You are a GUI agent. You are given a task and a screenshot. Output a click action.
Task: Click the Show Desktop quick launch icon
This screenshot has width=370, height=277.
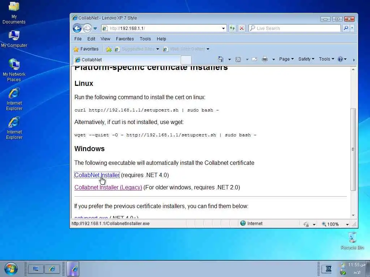coord(36,269)
